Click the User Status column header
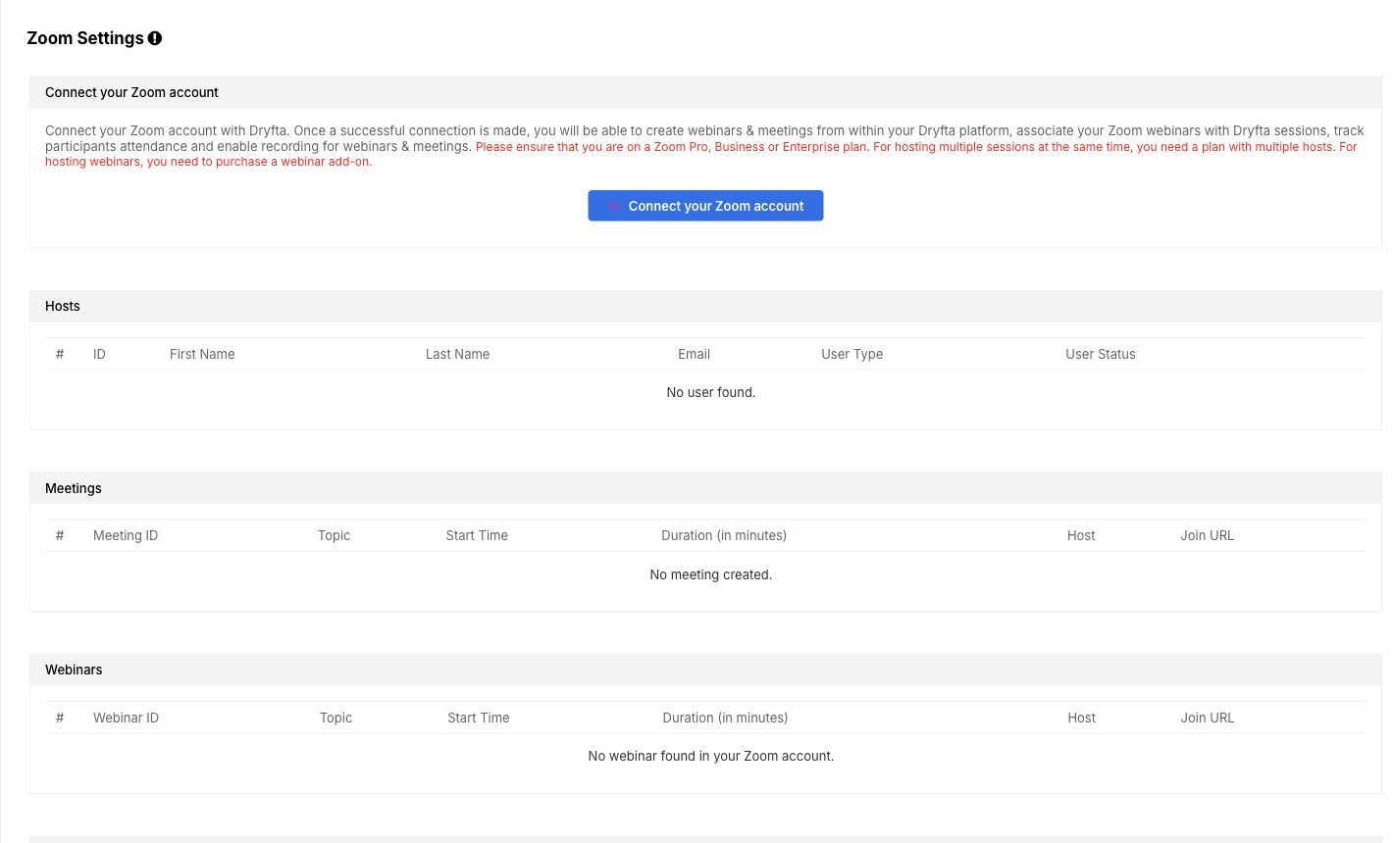The height and width of the screenshot is (843, 1393). click(x=1101, y=354)
